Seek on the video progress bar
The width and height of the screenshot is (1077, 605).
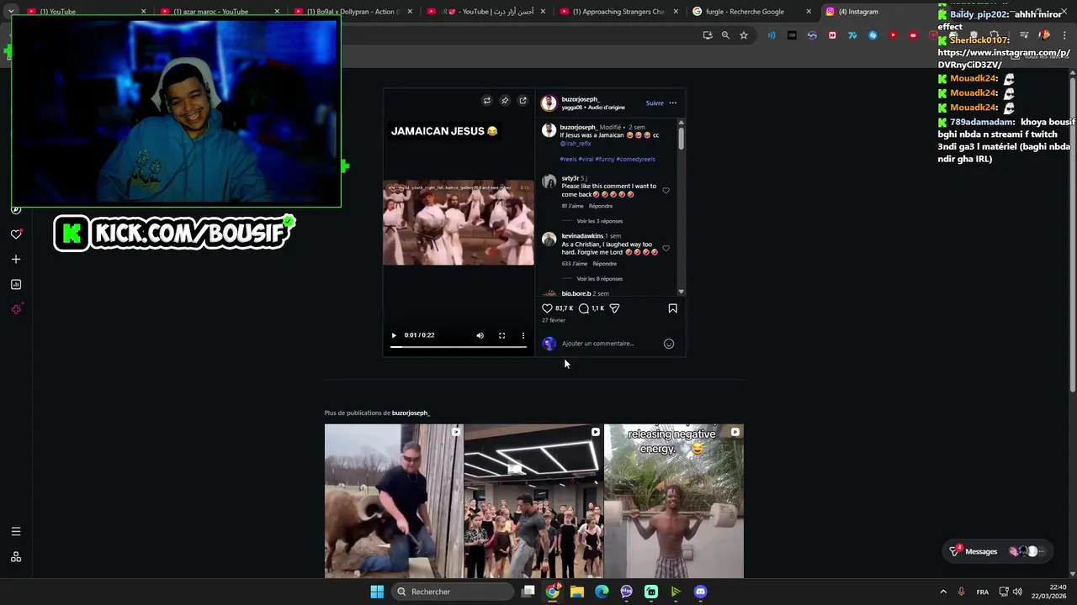tap(459, 346)
